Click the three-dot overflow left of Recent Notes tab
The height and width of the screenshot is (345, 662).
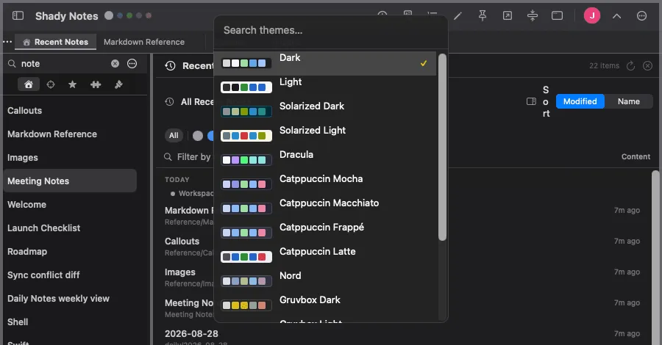[7, 42]
